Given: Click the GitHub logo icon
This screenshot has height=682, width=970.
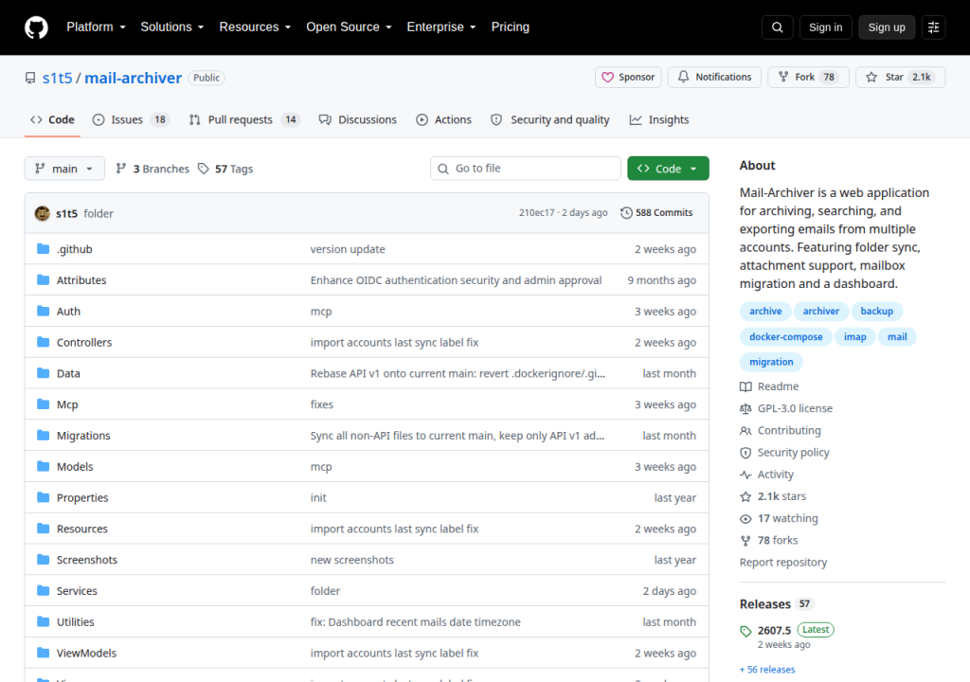Looking at the screenshot, I should click(36, 27).
